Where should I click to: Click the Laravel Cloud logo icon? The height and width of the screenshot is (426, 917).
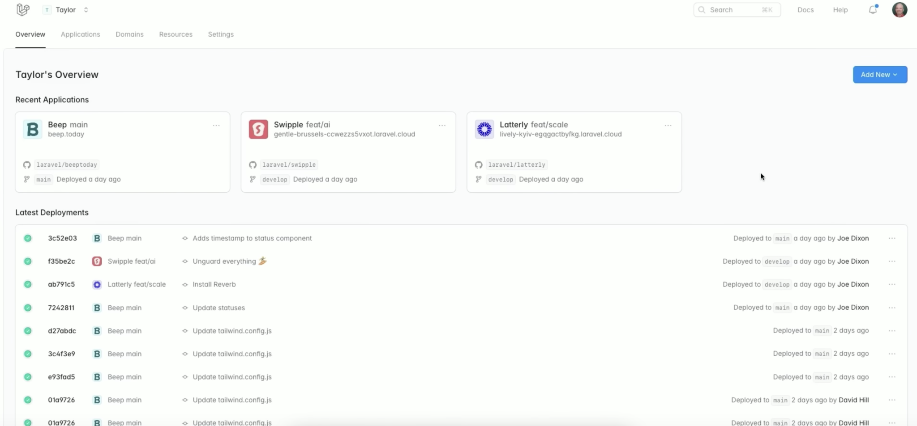point(22,9)
